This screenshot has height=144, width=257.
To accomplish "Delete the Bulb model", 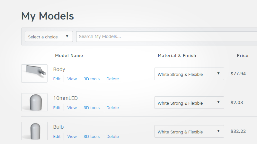I will pos(113,137).
